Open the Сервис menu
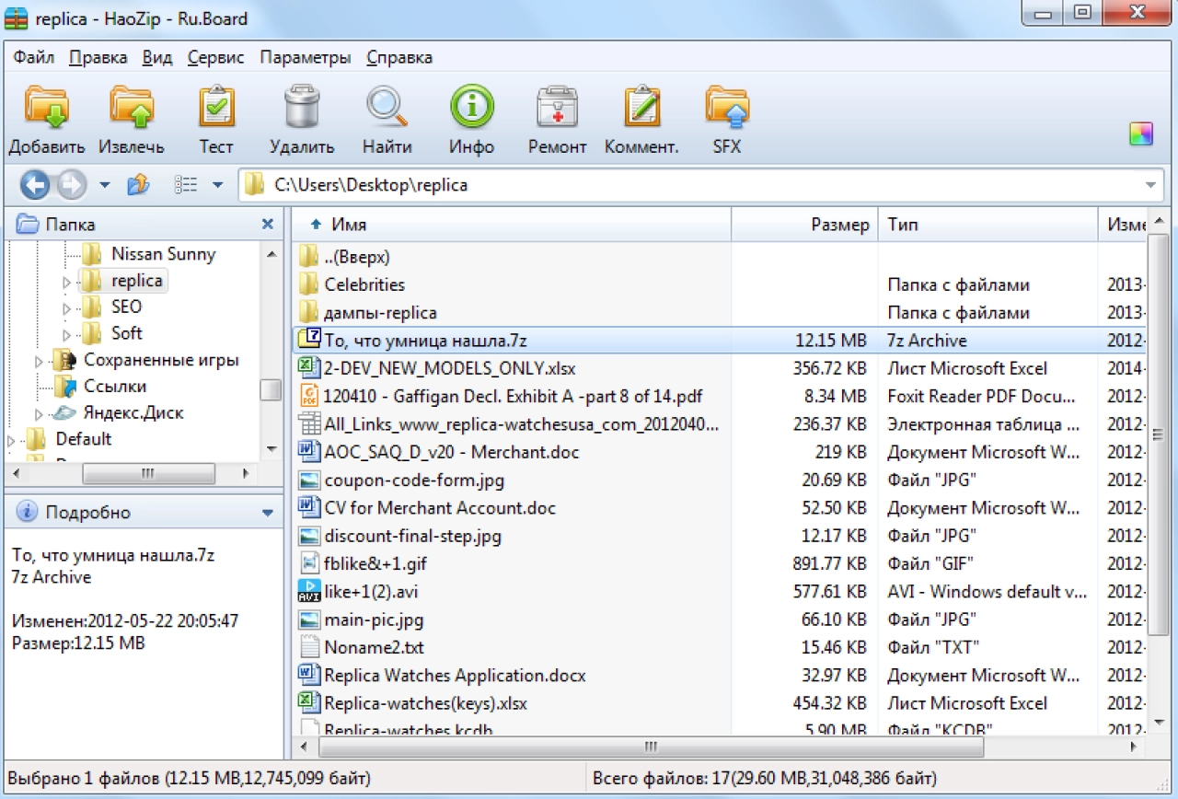This screenshot has width=1178, height=799. pos(215,57)
